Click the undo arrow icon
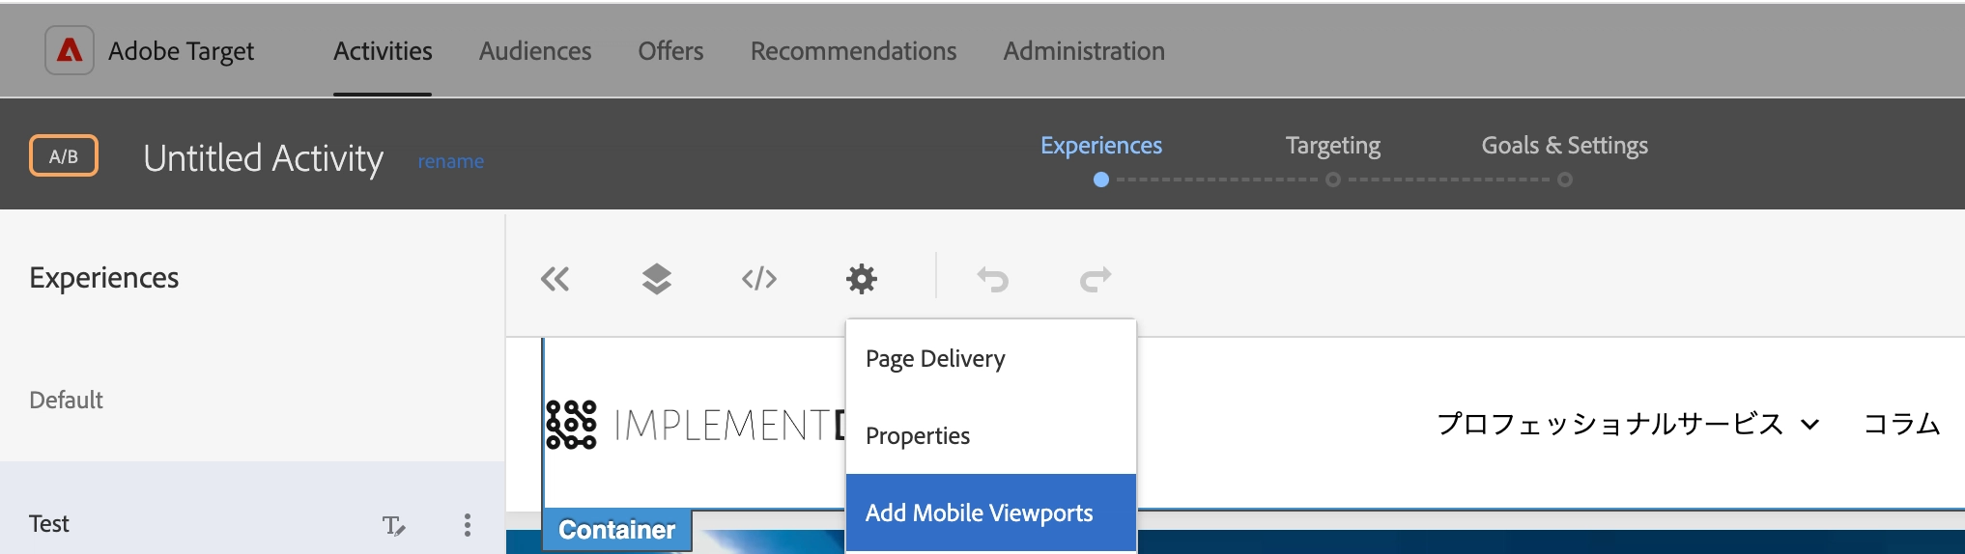 click(x=993, y=279)
